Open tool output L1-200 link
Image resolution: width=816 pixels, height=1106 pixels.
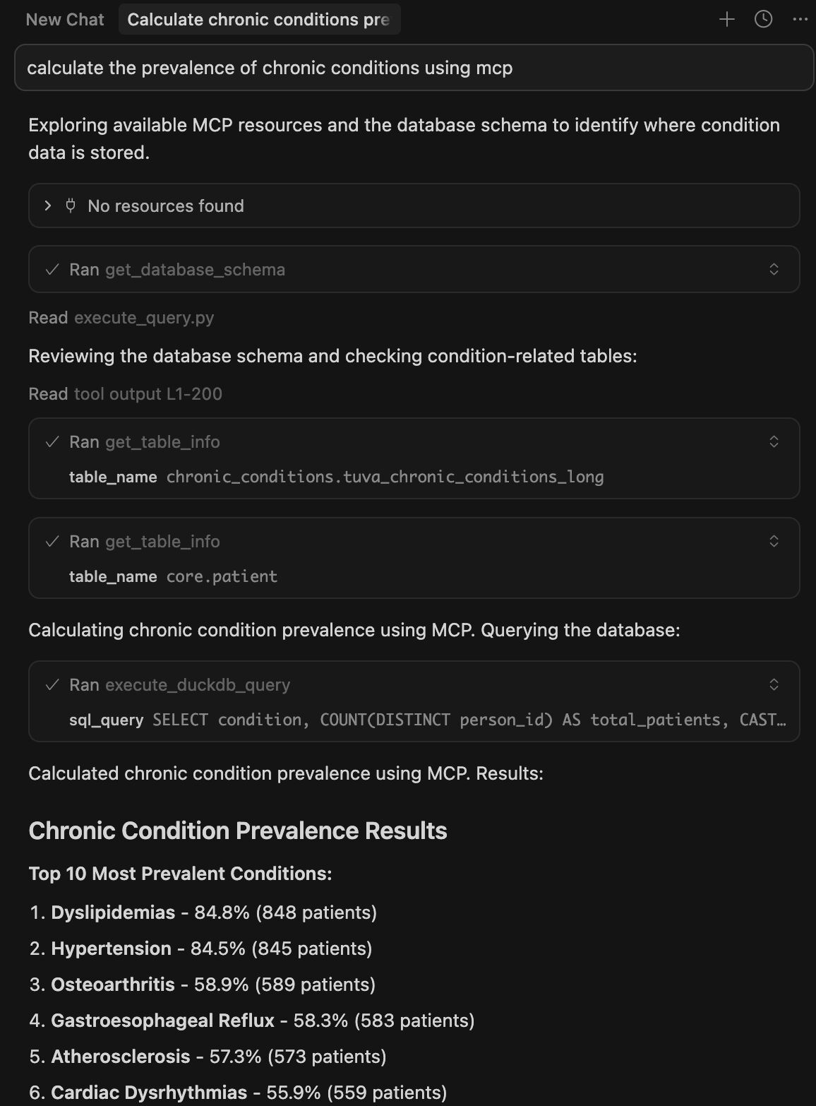[x=148, y=394]
